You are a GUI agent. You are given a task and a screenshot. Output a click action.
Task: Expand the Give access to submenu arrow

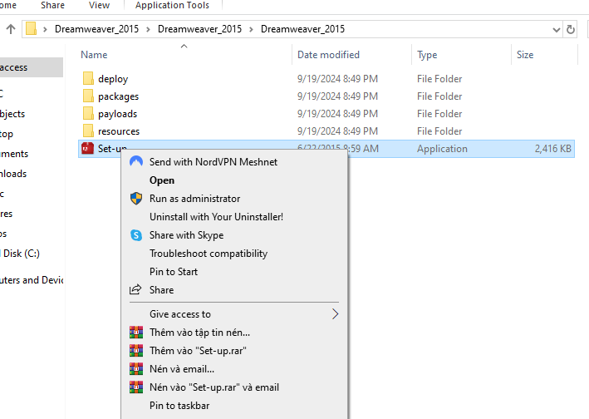pos(335,313)
